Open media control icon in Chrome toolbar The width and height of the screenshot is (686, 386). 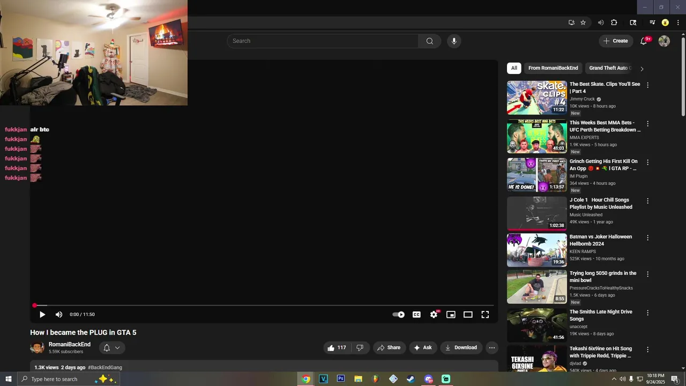click(652, 23)
